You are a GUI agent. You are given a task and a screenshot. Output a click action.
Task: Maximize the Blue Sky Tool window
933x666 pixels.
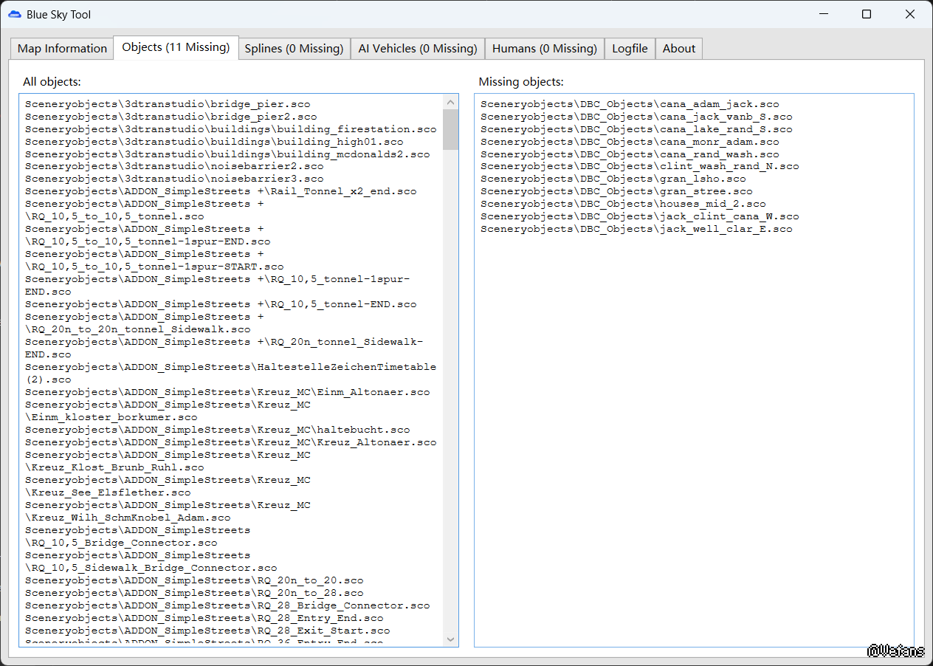point(867,15)
